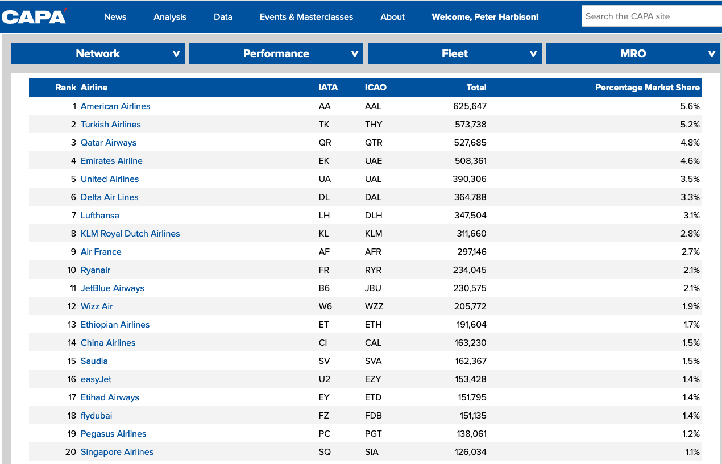The width and height of the screenshot is (722, 464).
Task: Open Ethiopian Airlines link
Action: (x=115, y=325)
